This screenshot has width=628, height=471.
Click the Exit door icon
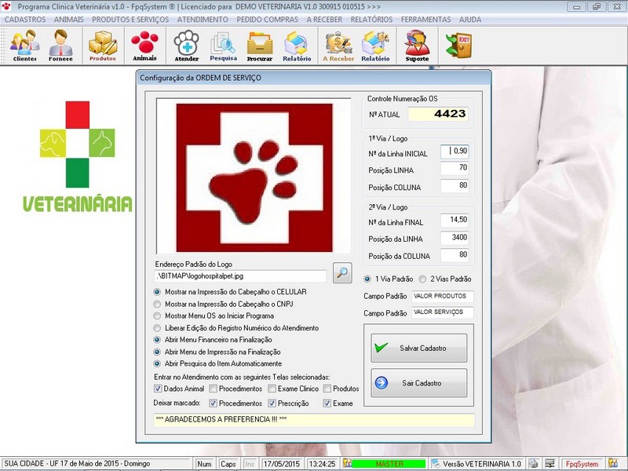(459, 45)
